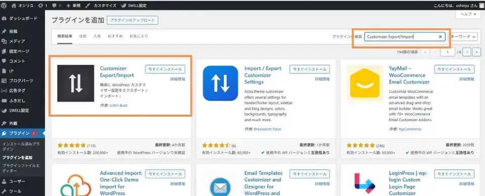The image size is (485, 196).
Task: Install Email Templates Customizer and Designer now
Action: click(310, 174)
